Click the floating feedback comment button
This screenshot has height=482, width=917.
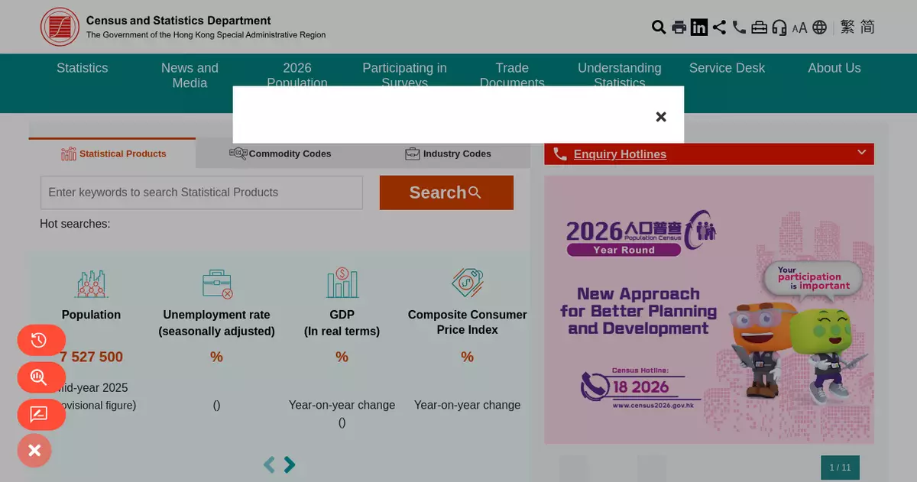click(41, 415)
